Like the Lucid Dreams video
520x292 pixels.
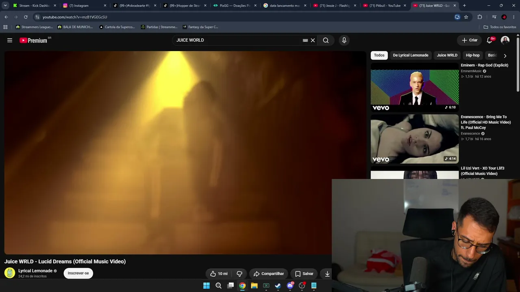click(219, 274)
